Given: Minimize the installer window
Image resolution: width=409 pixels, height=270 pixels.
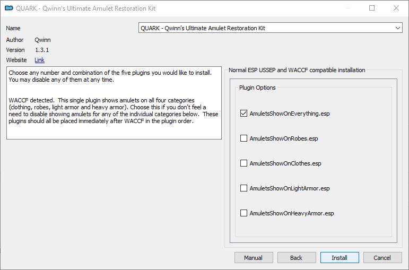Looking at the screenshot, I should [348, 8].
